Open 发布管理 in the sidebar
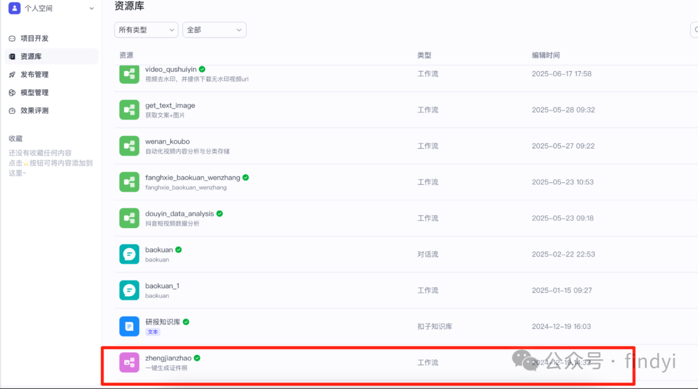Image resolution: width=698 pixels, height=389 pixels. click(51, 74)
